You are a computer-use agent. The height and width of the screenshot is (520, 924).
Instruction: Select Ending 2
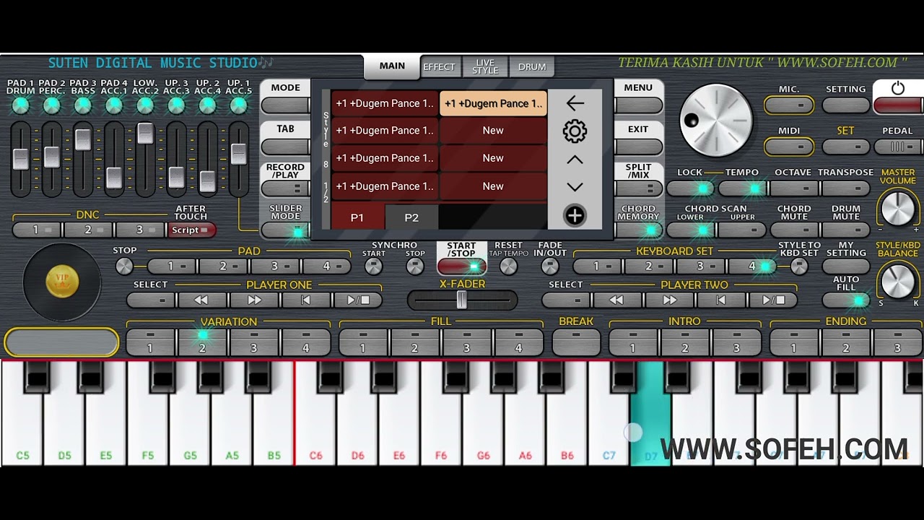click(846, 342)
